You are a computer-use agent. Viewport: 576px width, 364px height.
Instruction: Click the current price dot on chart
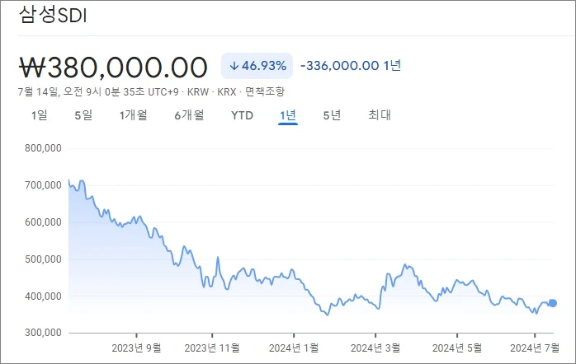(553, 303)
